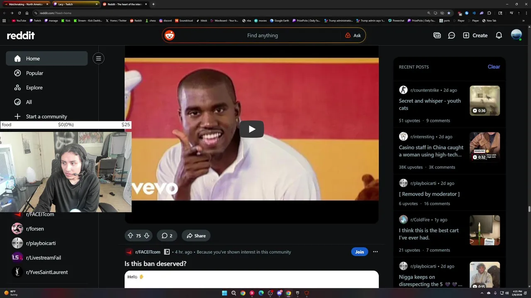Open ColdFire cart thumbnail

[x=485, y=230]
